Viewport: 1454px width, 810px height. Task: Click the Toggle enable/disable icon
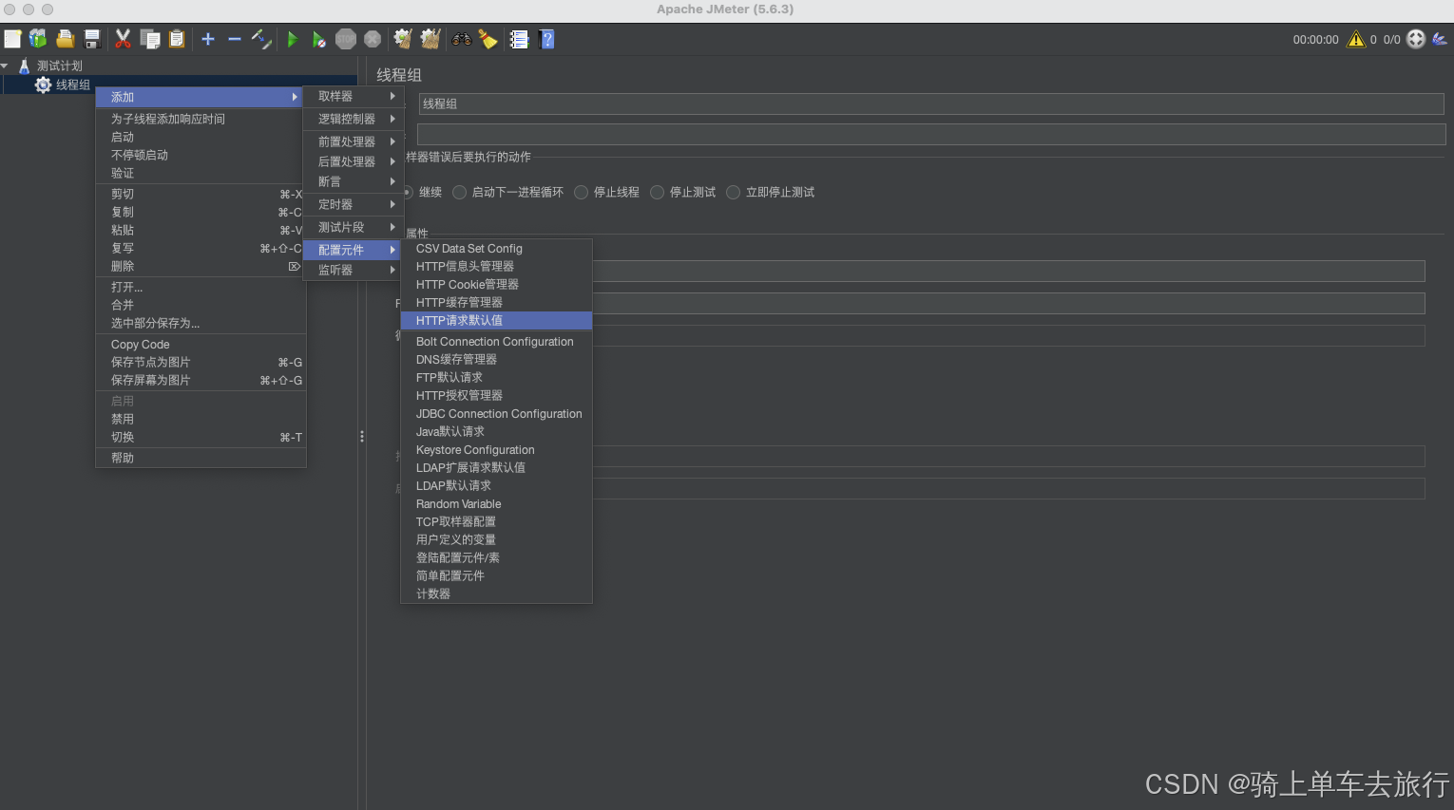click(261, 39)
